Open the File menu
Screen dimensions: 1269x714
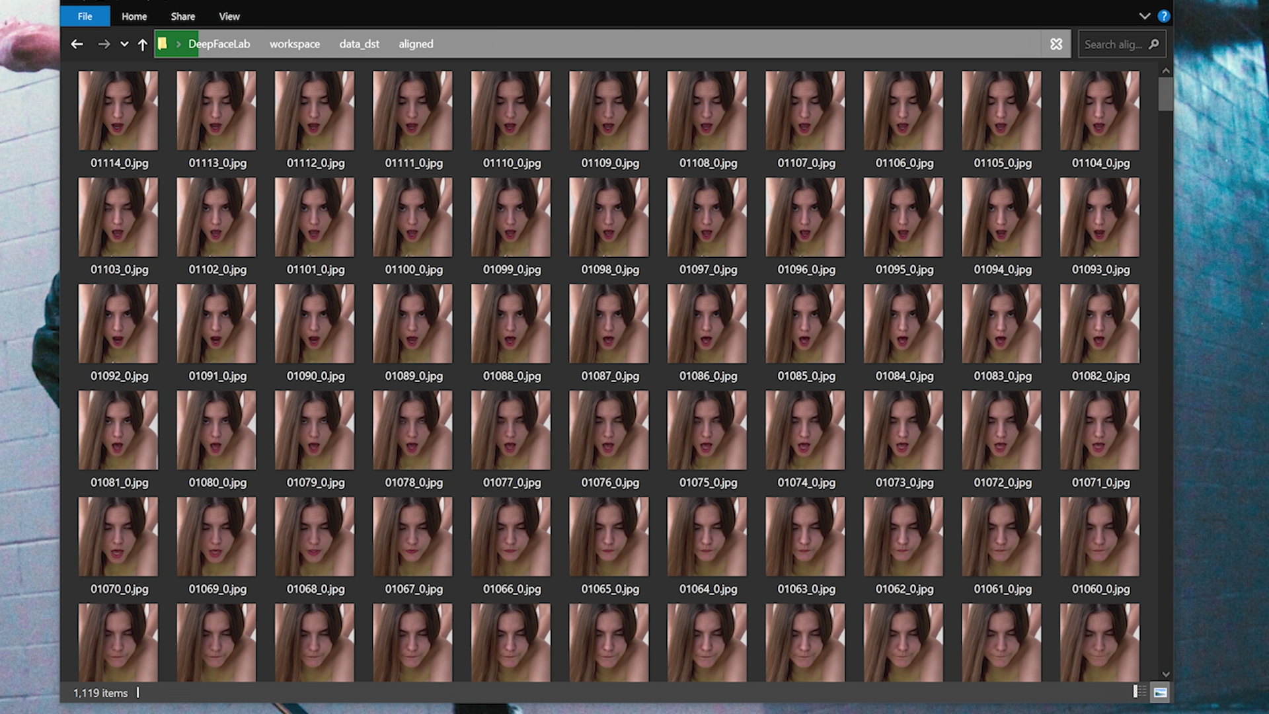tap(85, 17)
